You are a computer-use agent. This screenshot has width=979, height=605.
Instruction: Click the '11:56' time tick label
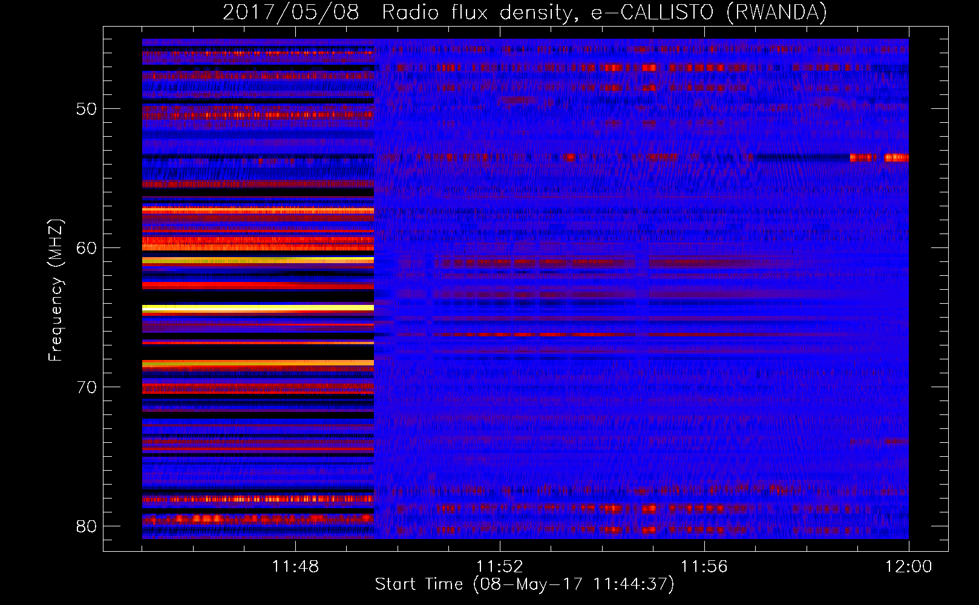click(x=704, y=567)
